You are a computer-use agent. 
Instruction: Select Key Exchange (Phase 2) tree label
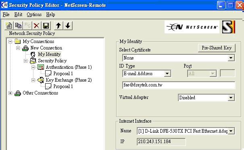69,80
